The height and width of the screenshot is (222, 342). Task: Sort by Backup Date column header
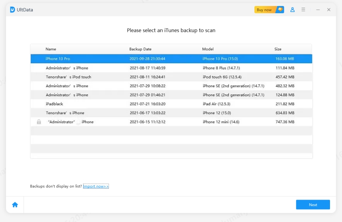(x=140, y=49)
